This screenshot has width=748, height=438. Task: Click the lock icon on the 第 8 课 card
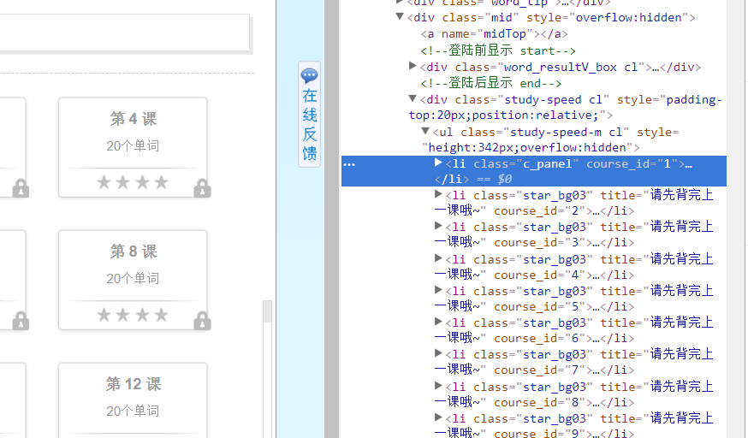coord(202,321)
